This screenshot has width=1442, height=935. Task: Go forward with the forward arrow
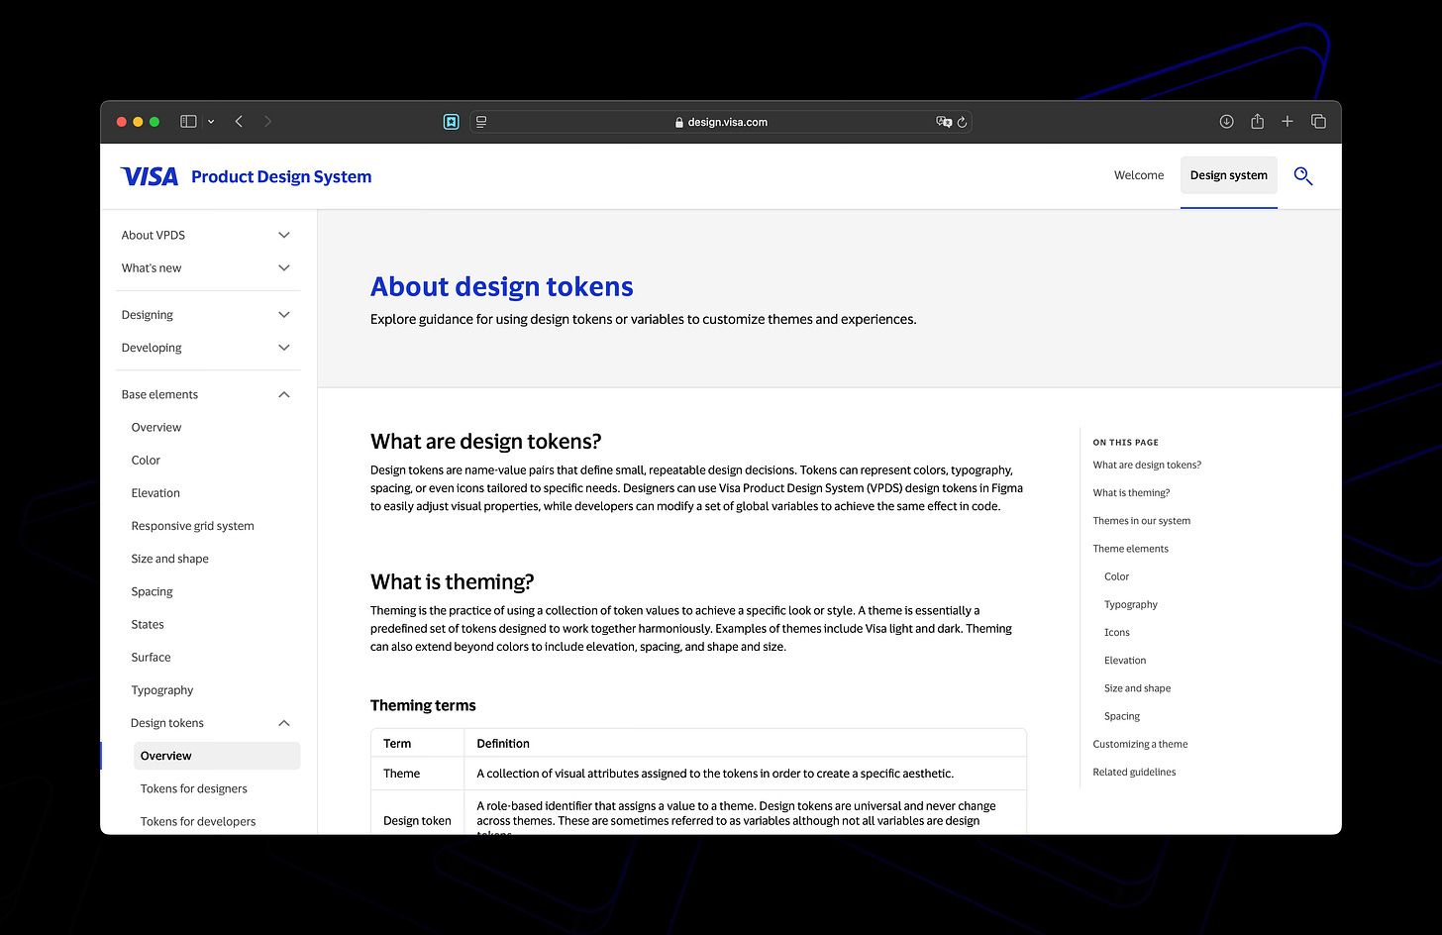(267, 122)
